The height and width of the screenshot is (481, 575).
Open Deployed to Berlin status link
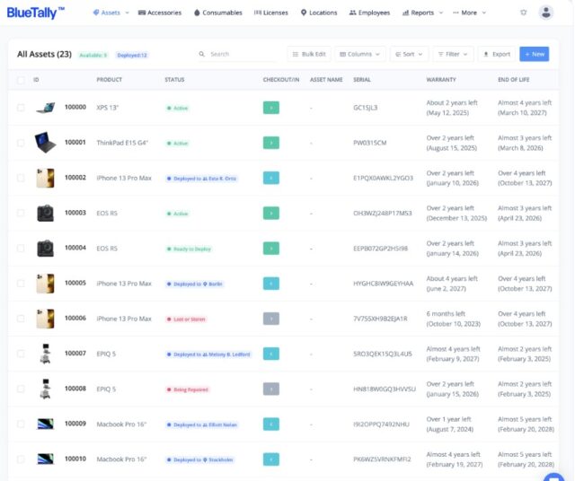point(195,284)
